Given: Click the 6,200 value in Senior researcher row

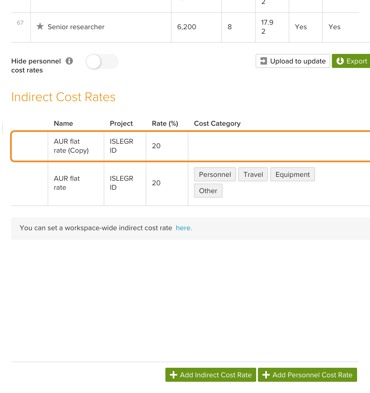Looking at the screenshot, I should (x=187, y=27).
